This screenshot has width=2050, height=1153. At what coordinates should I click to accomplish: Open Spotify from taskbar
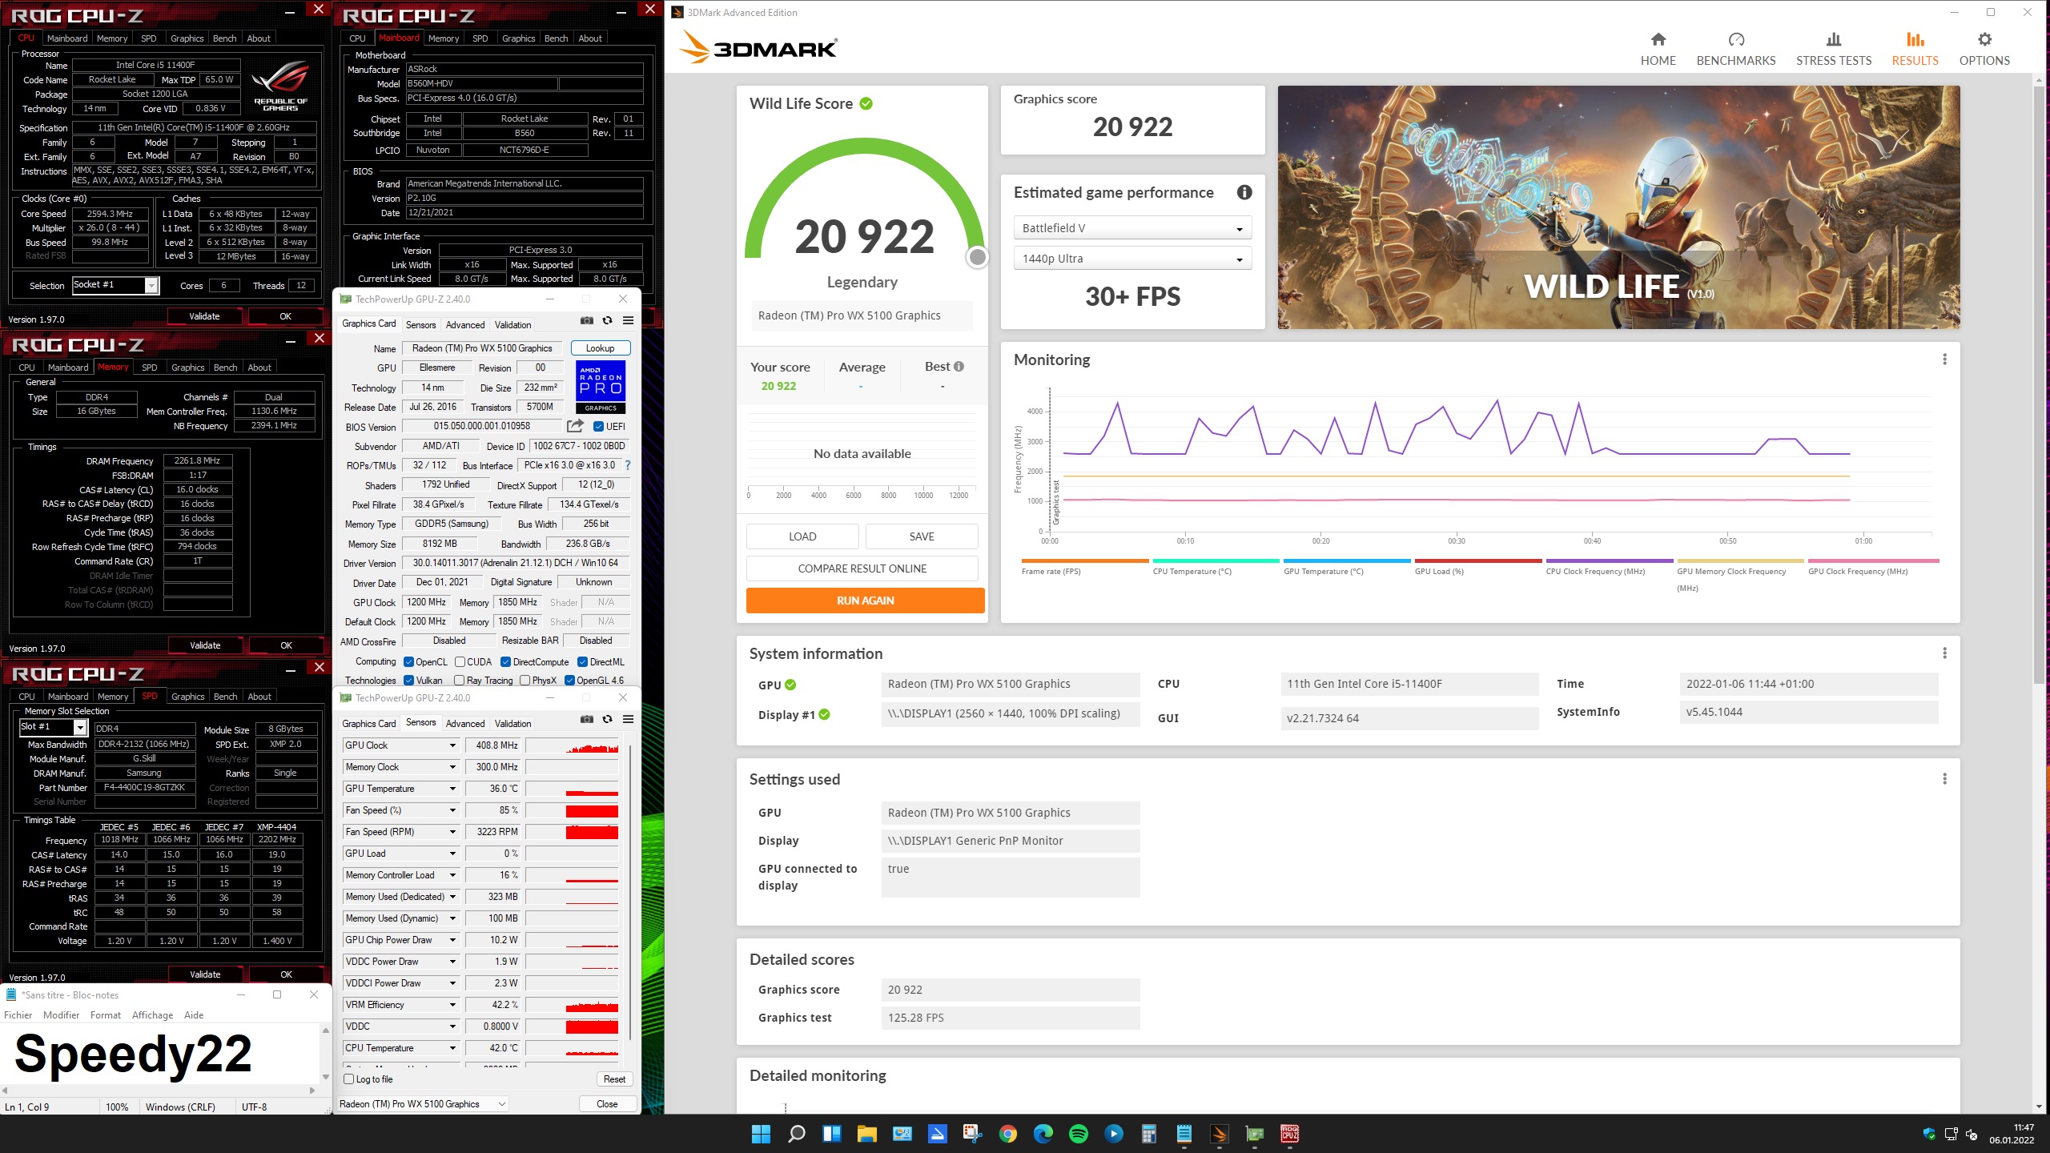point(1078,1134)
